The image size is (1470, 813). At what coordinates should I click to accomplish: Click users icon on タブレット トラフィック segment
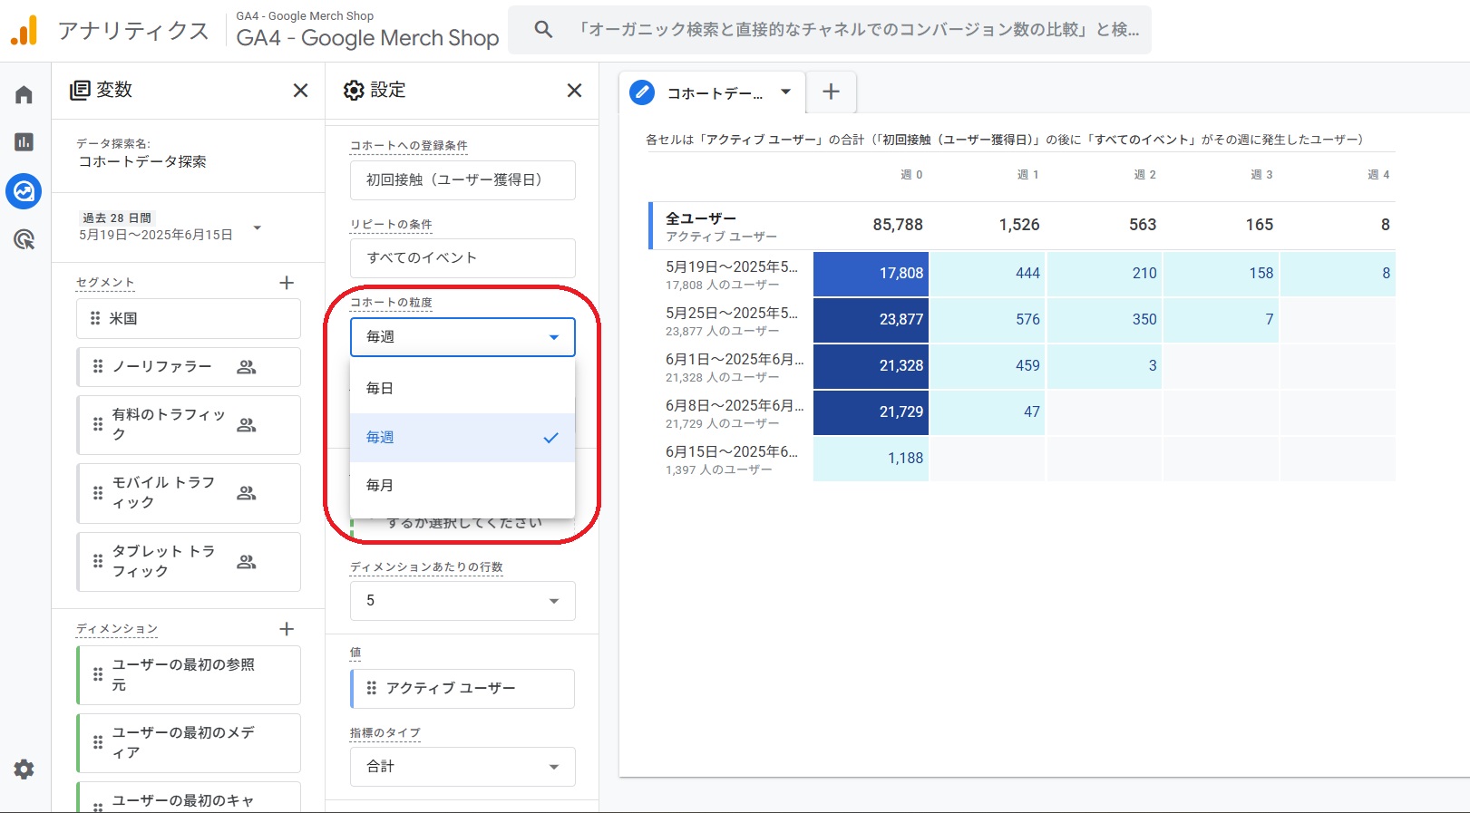click(x=246, y=562)
